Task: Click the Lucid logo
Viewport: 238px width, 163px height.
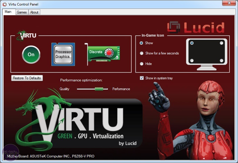Action: (196, 27)
